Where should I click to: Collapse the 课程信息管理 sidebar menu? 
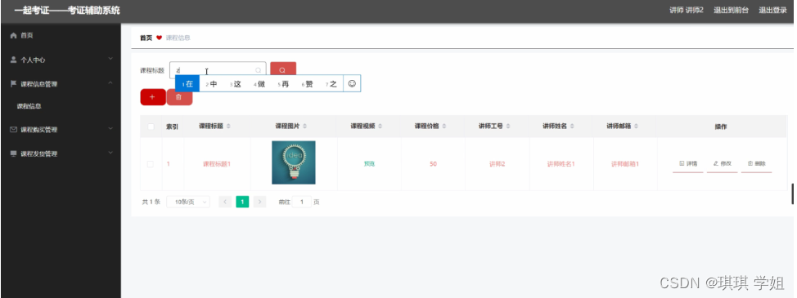pyautogui.click(x=110, y=83)
